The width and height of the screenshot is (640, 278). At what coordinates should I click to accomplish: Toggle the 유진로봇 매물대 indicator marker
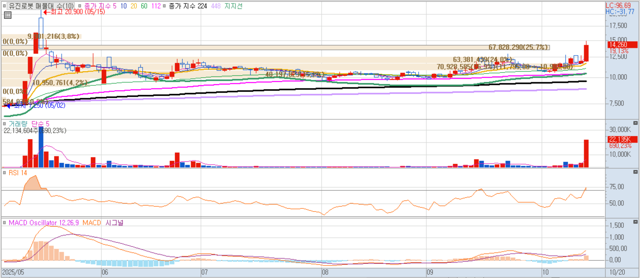pos(4,6)
